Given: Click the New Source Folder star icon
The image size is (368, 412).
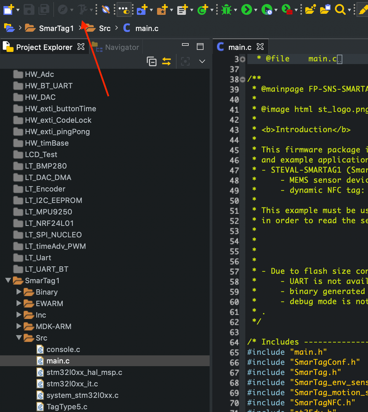Looking at the screenshot, I should coord(162,10).
